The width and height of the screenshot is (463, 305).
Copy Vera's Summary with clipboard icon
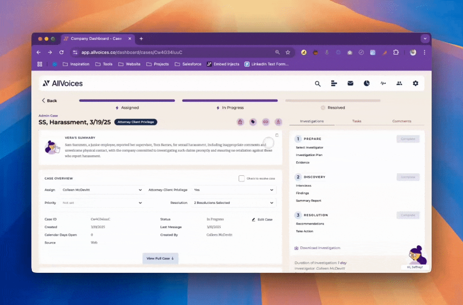(x=277, y=135)
